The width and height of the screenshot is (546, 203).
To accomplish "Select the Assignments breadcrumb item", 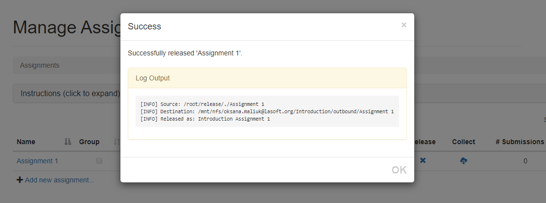I will [x=40, y=65].
